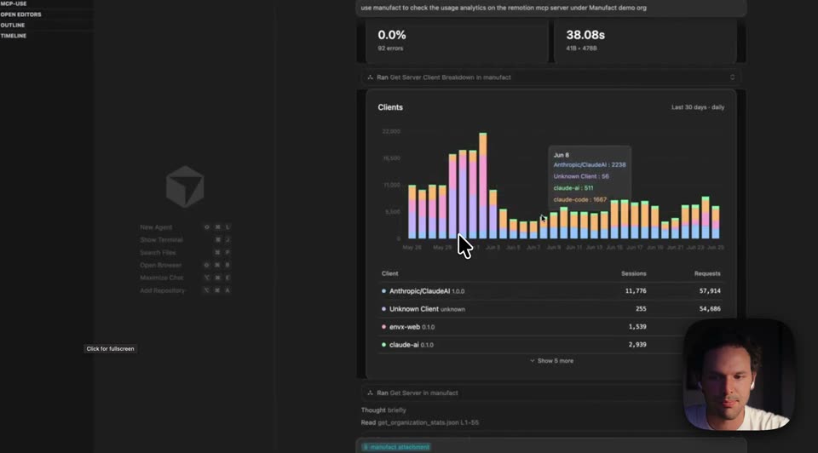
Task: Click the pink dot for envx-web
Action: click(x=383, y=327)
